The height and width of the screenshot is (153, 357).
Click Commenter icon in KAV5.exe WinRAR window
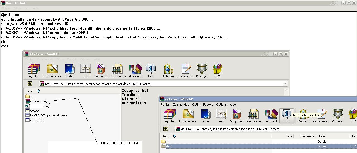185,71
